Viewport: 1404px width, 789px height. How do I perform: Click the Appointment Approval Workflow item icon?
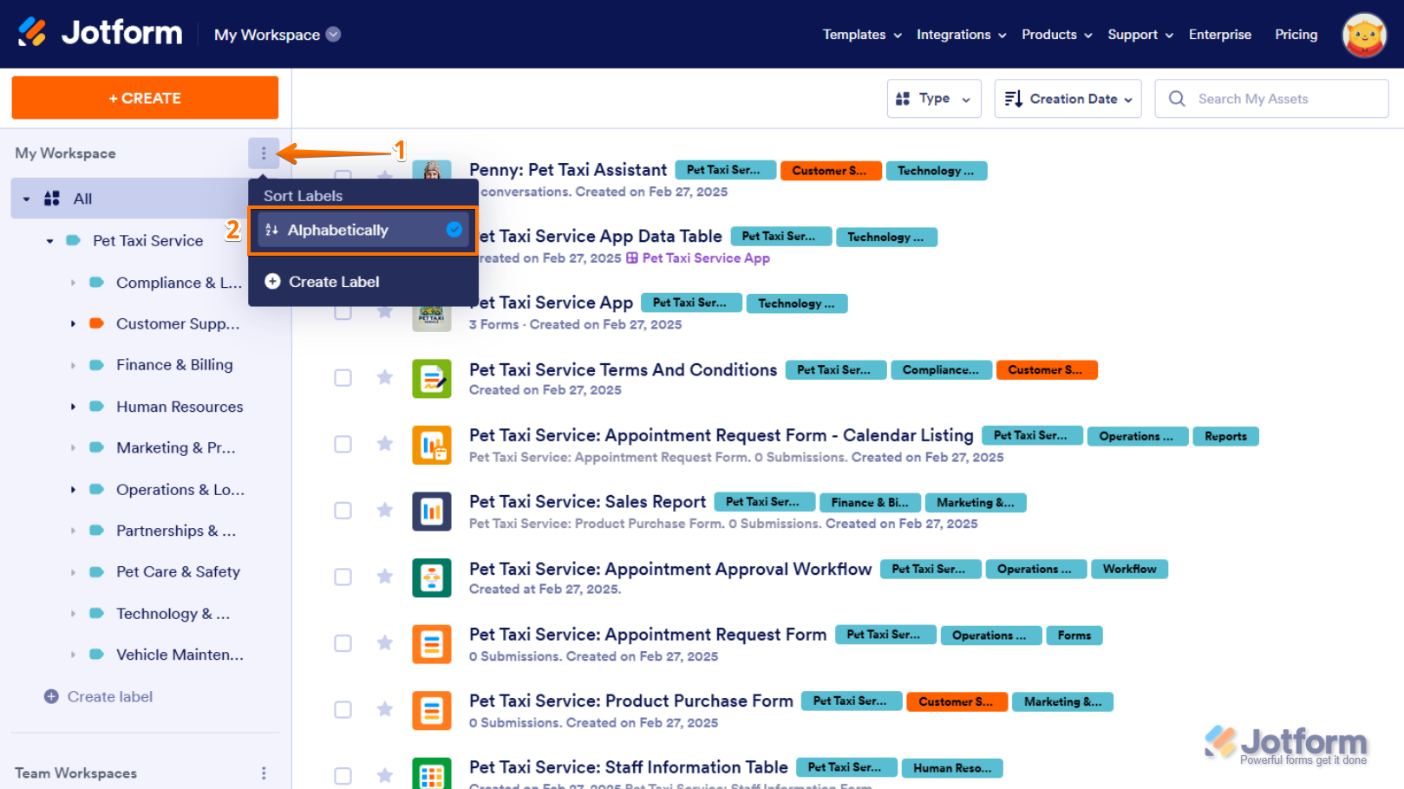[431, 577]
